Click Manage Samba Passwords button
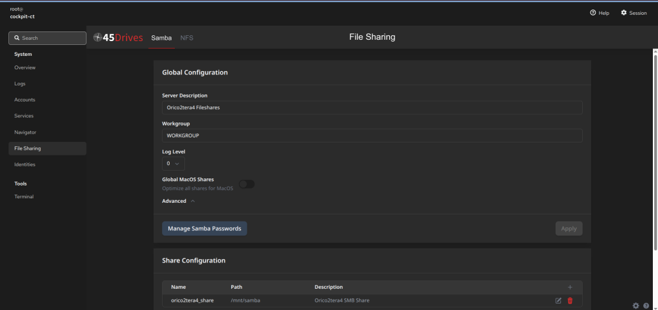Image resolution: width=658 pixels, height=310 pixels. 204,228
